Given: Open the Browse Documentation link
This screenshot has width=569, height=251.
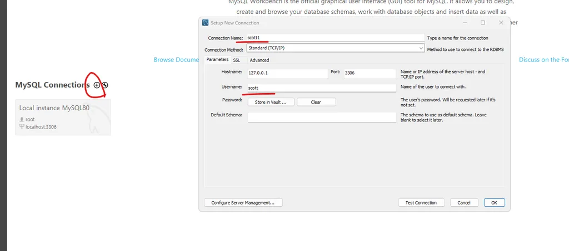Looking at the screenshot, I should click(x=176, y=60).
